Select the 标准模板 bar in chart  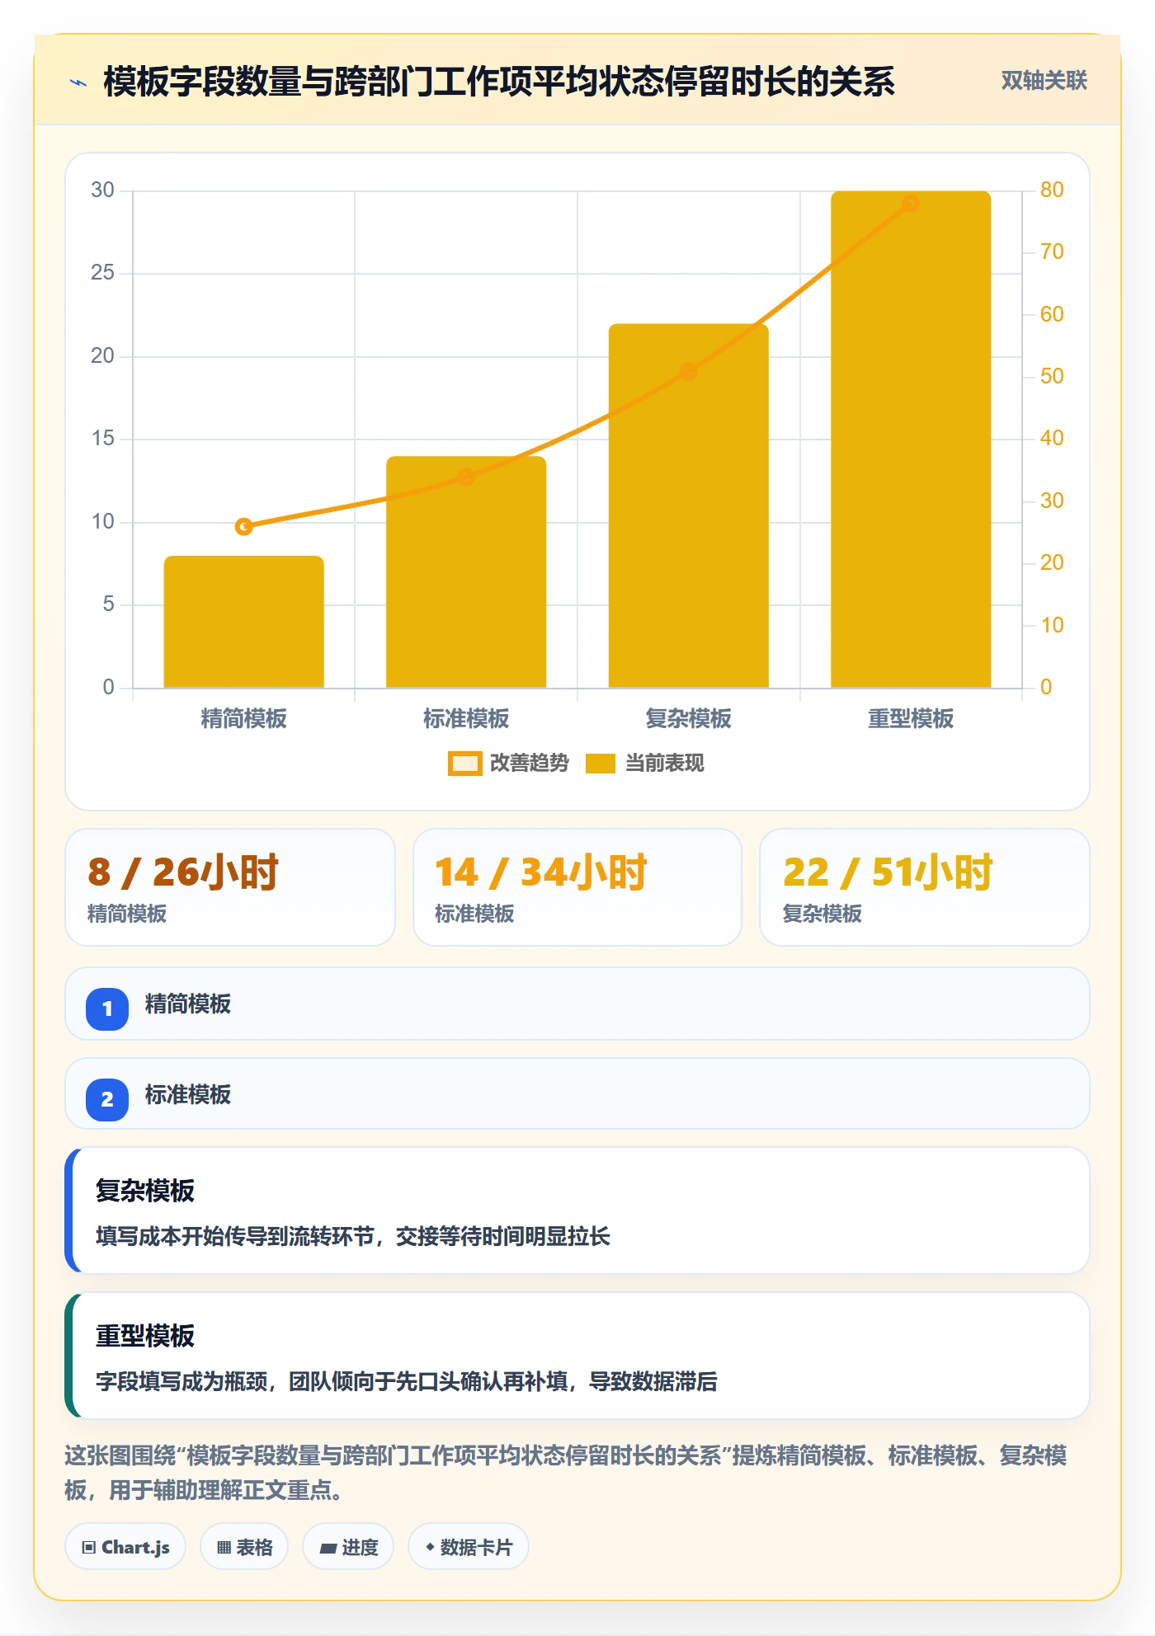(x=466, y=571)
